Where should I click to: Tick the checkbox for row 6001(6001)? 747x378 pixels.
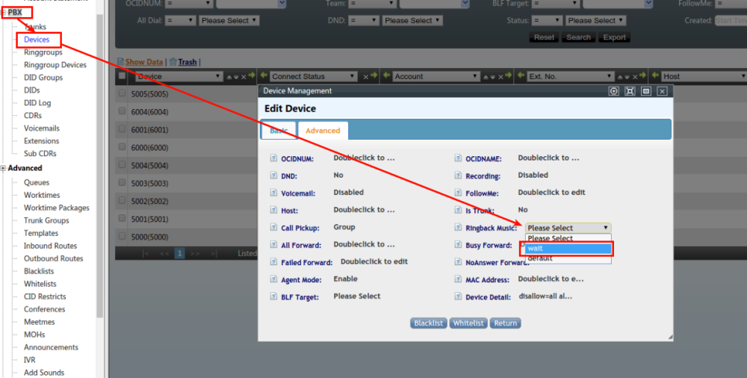(x=122, y=128)
